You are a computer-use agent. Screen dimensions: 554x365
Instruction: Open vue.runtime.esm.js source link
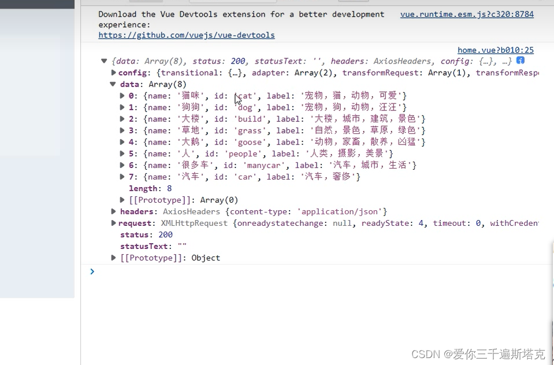467,14
